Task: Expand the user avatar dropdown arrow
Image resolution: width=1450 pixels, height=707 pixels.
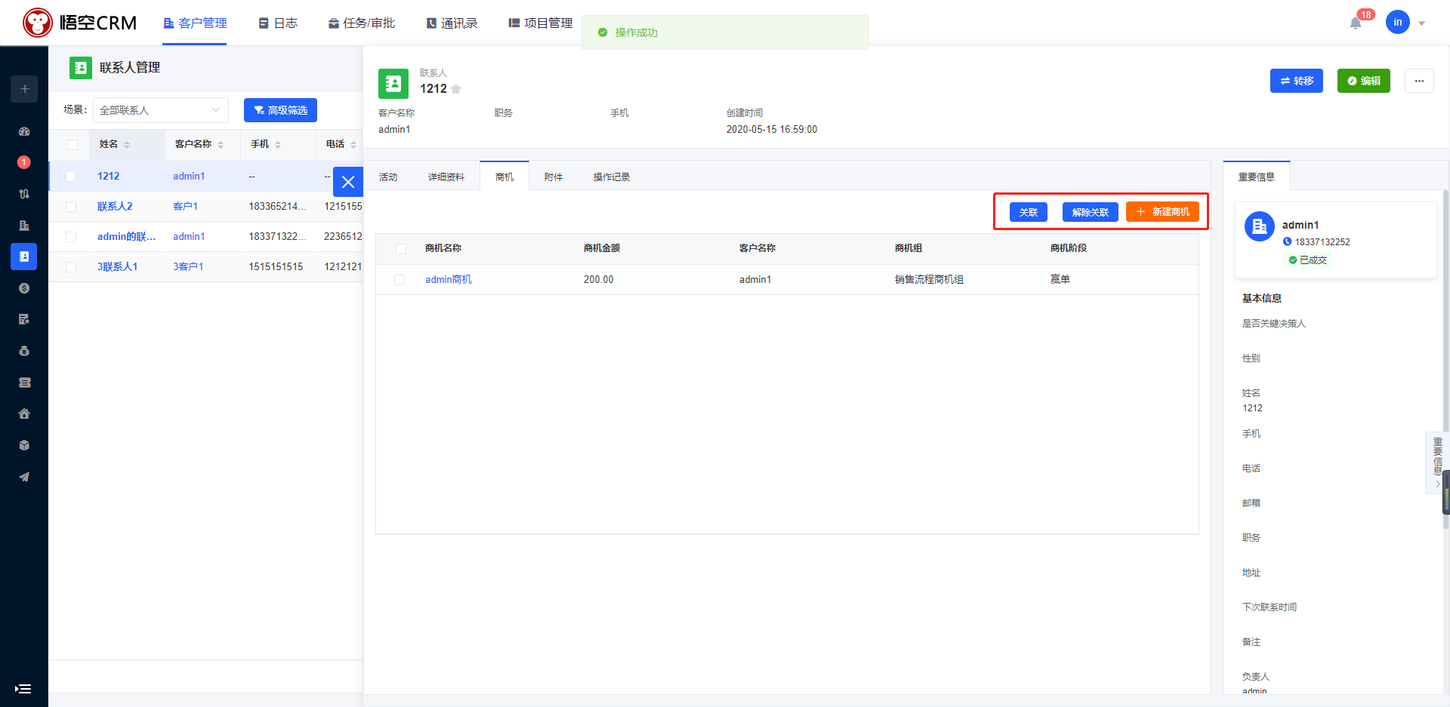Action: (1421, 23)
